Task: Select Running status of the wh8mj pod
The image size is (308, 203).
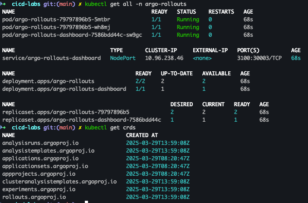Action: (x=188, y=27)
